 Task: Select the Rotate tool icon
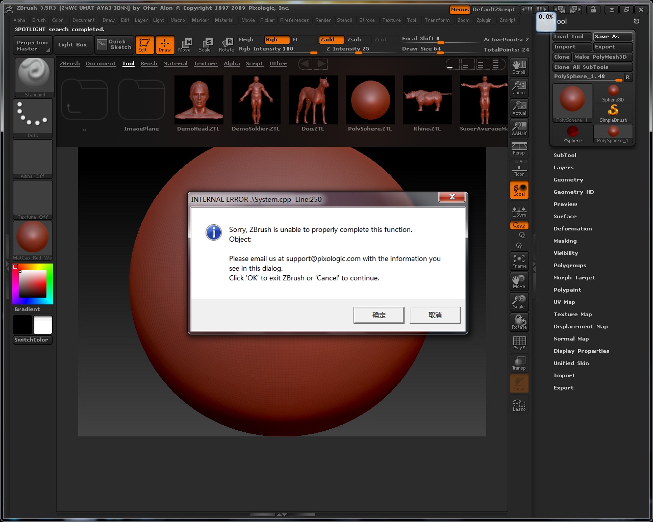coord(226,45)
